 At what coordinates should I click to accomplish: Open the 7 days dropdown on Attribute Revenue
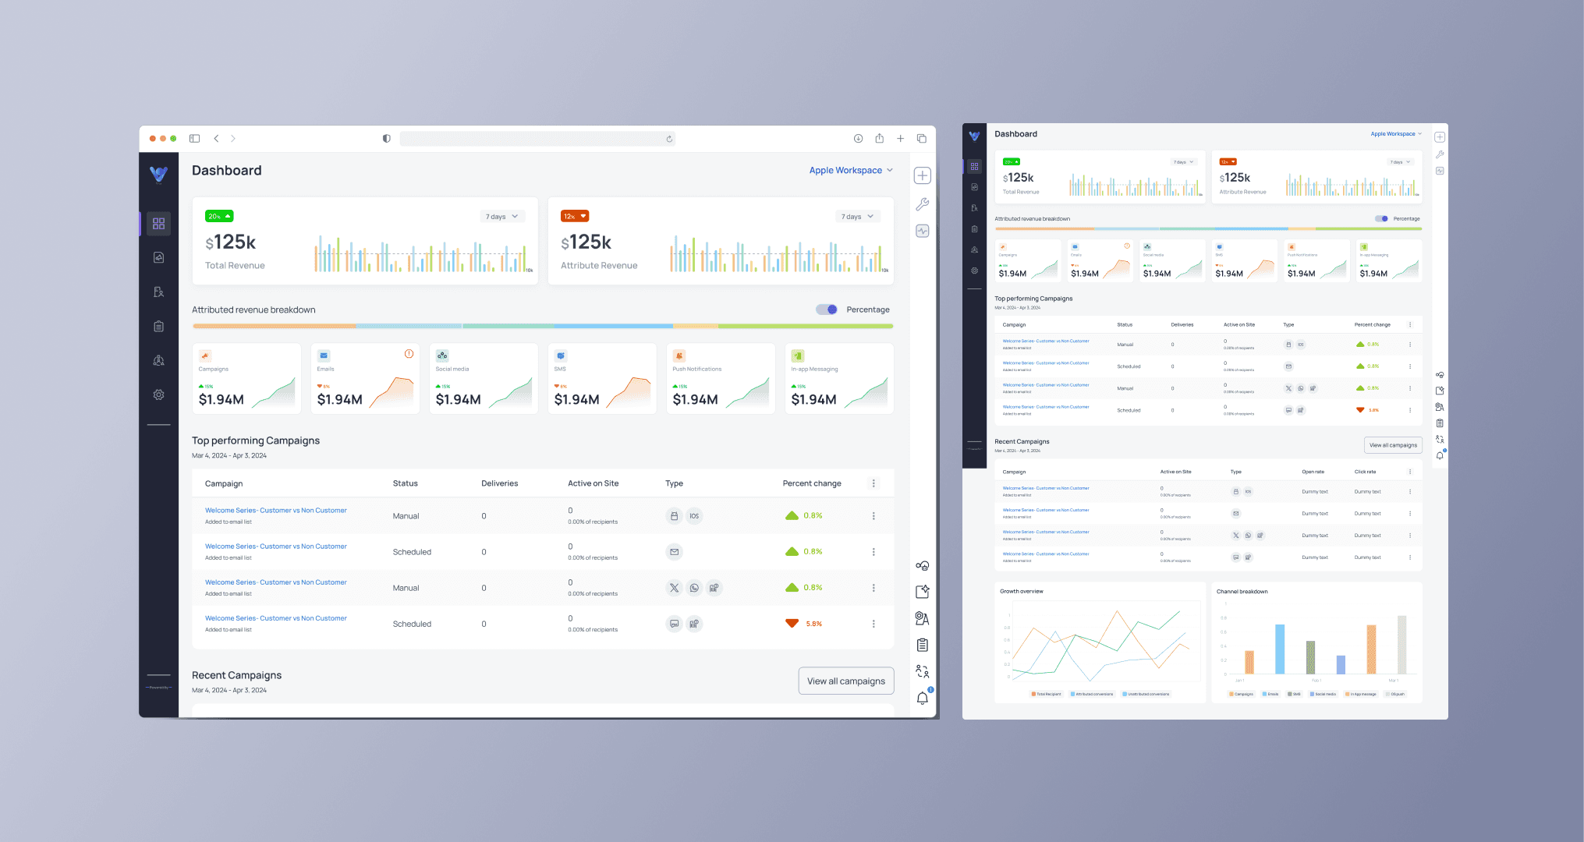[x=857, y=217]
